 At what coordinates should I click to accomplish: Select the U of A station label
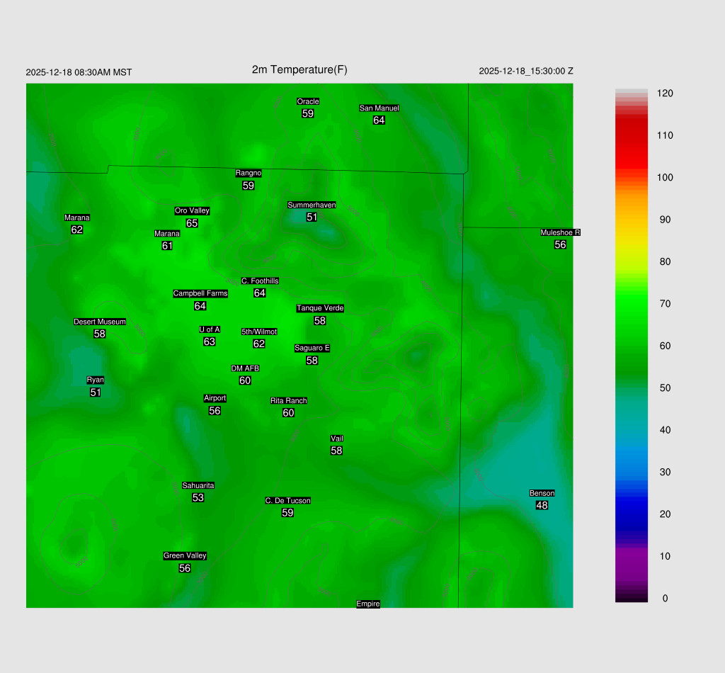click(x=210, y=329)
